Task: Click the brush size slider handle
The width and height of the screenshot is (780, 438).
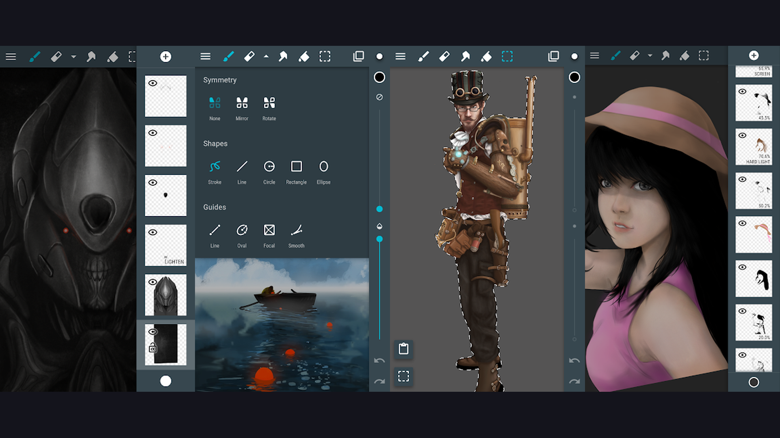Action: [379, 209]
